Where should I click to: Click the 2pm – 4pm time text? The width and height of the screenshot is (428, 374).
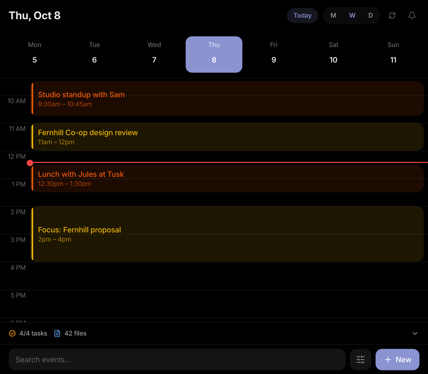coord(55,239)
